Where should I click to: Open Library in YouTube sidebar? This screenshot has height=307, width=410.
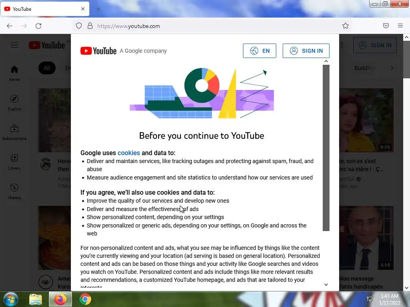click(x=14, y=162)
